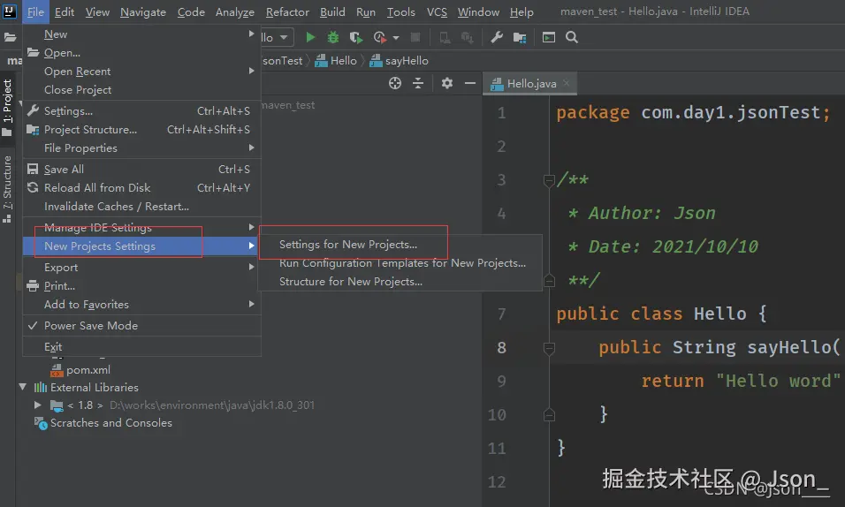Open Settings... from File menu

tap(141, 111)
